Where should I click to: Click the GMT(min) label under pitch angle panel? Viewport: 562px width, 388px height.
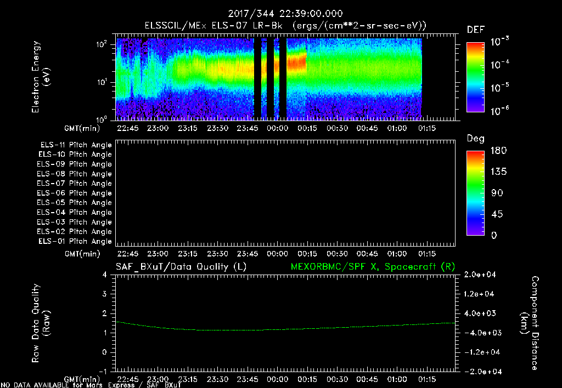click(82, 254)
